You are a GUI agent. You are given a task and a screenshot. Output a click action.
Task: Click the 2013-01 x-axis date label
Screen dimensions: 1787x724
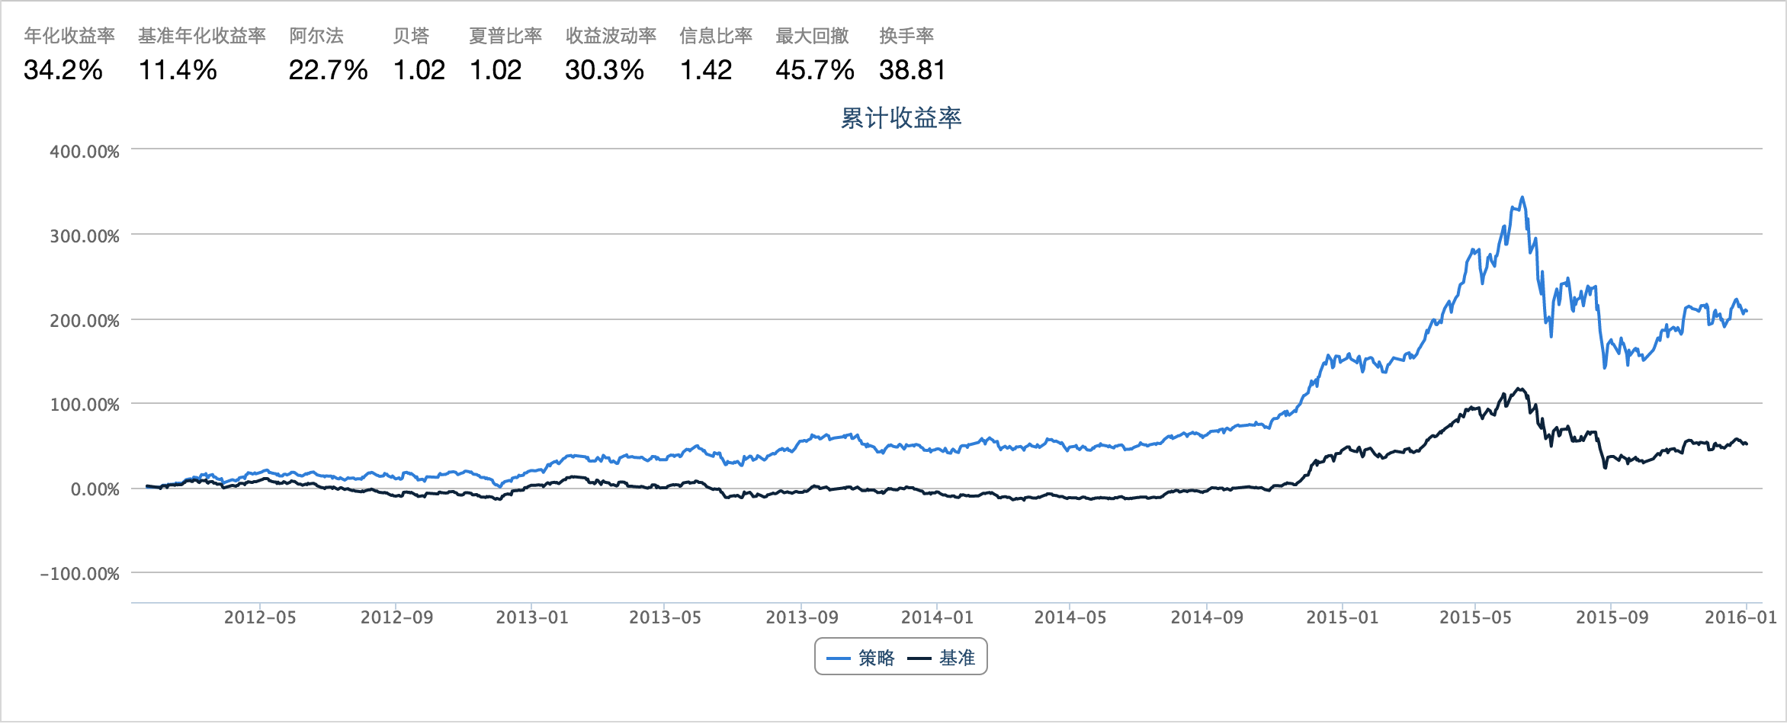tap(532, 617)
